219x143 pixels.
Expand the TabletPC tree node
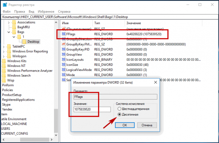(x=4, y=46)
